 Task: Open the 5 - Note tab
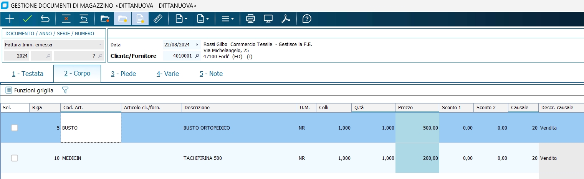pyautogui.click(x=211, y=74)
